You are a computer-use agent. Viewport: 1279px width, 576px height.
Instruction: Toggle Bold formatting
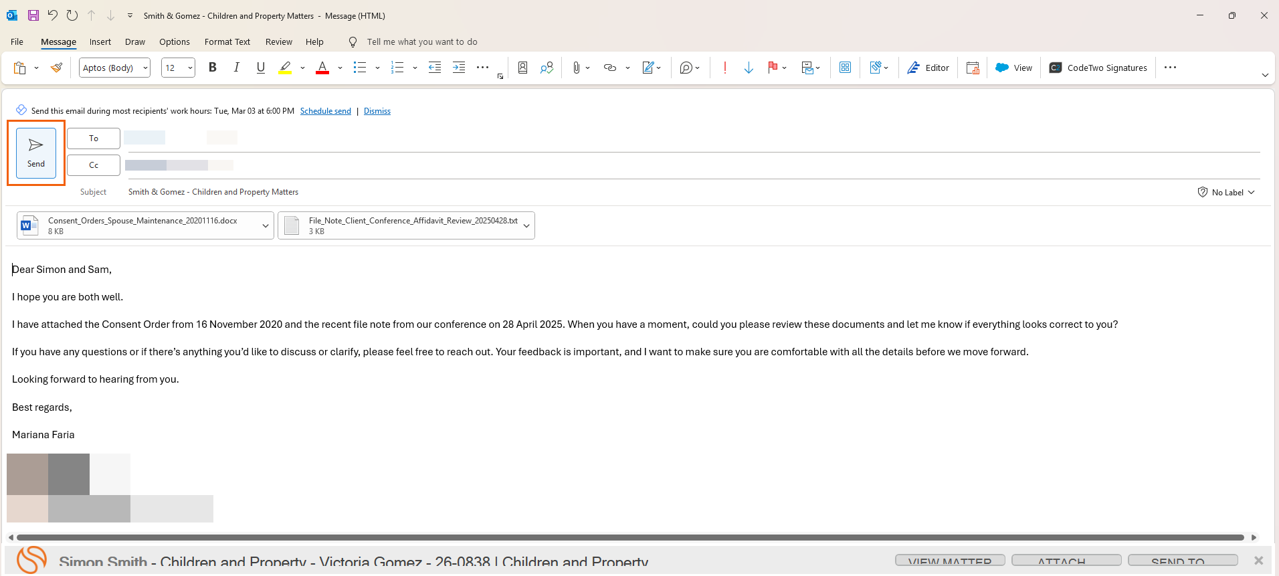[213, 68]
